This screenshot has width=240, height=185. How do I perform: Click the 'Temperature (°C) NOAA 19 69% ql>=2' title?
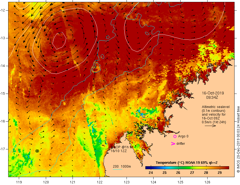coord(187,163)
